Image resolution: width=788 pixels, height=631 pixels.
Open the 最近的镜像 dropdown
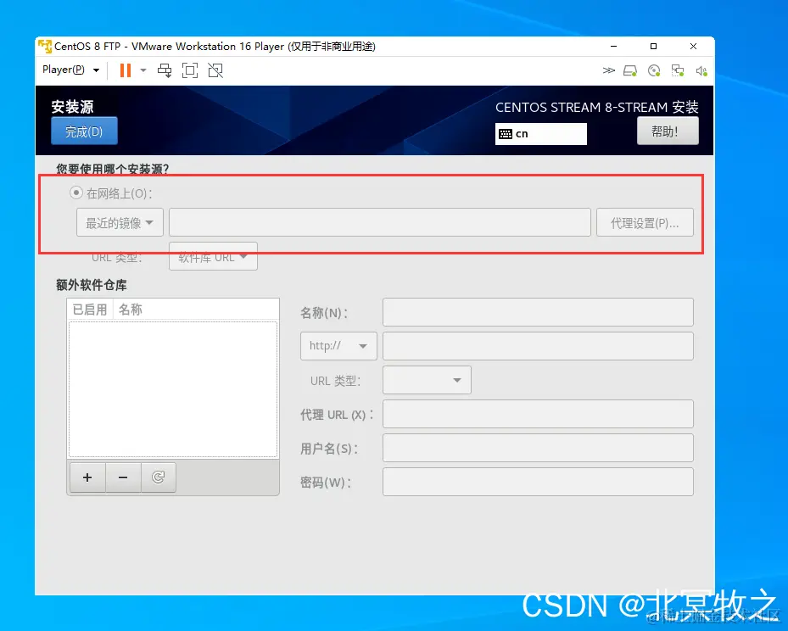tap(120, 222)
